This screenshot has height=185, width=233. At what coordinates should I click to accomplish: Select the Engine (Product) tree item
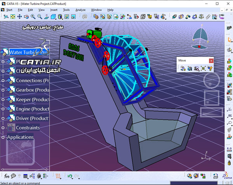(x=33, y=109)
